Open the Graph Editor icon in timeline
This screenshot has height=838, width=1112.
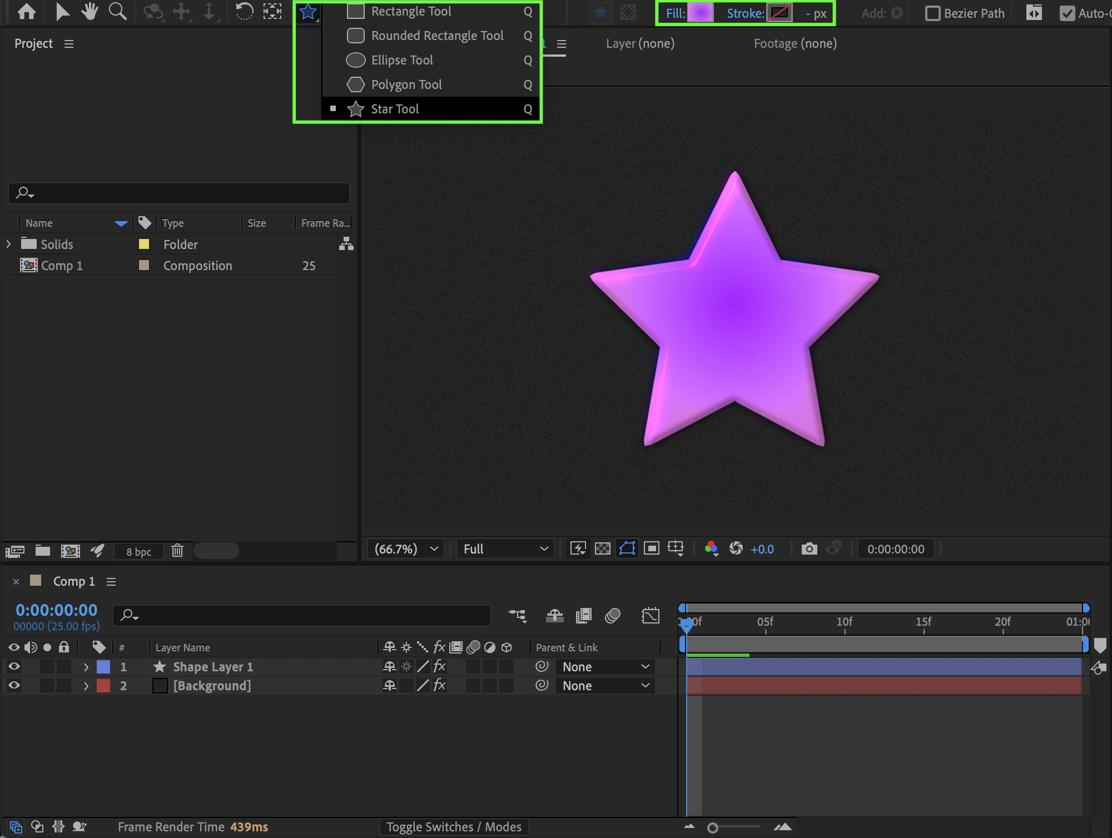click(x=650, y=615)
